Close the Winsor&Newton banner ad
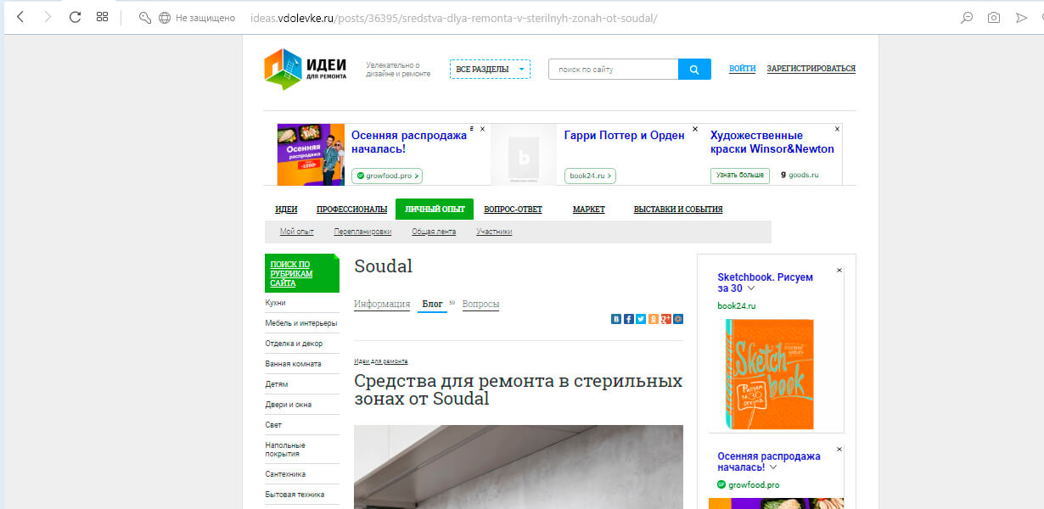 [837, 129]
